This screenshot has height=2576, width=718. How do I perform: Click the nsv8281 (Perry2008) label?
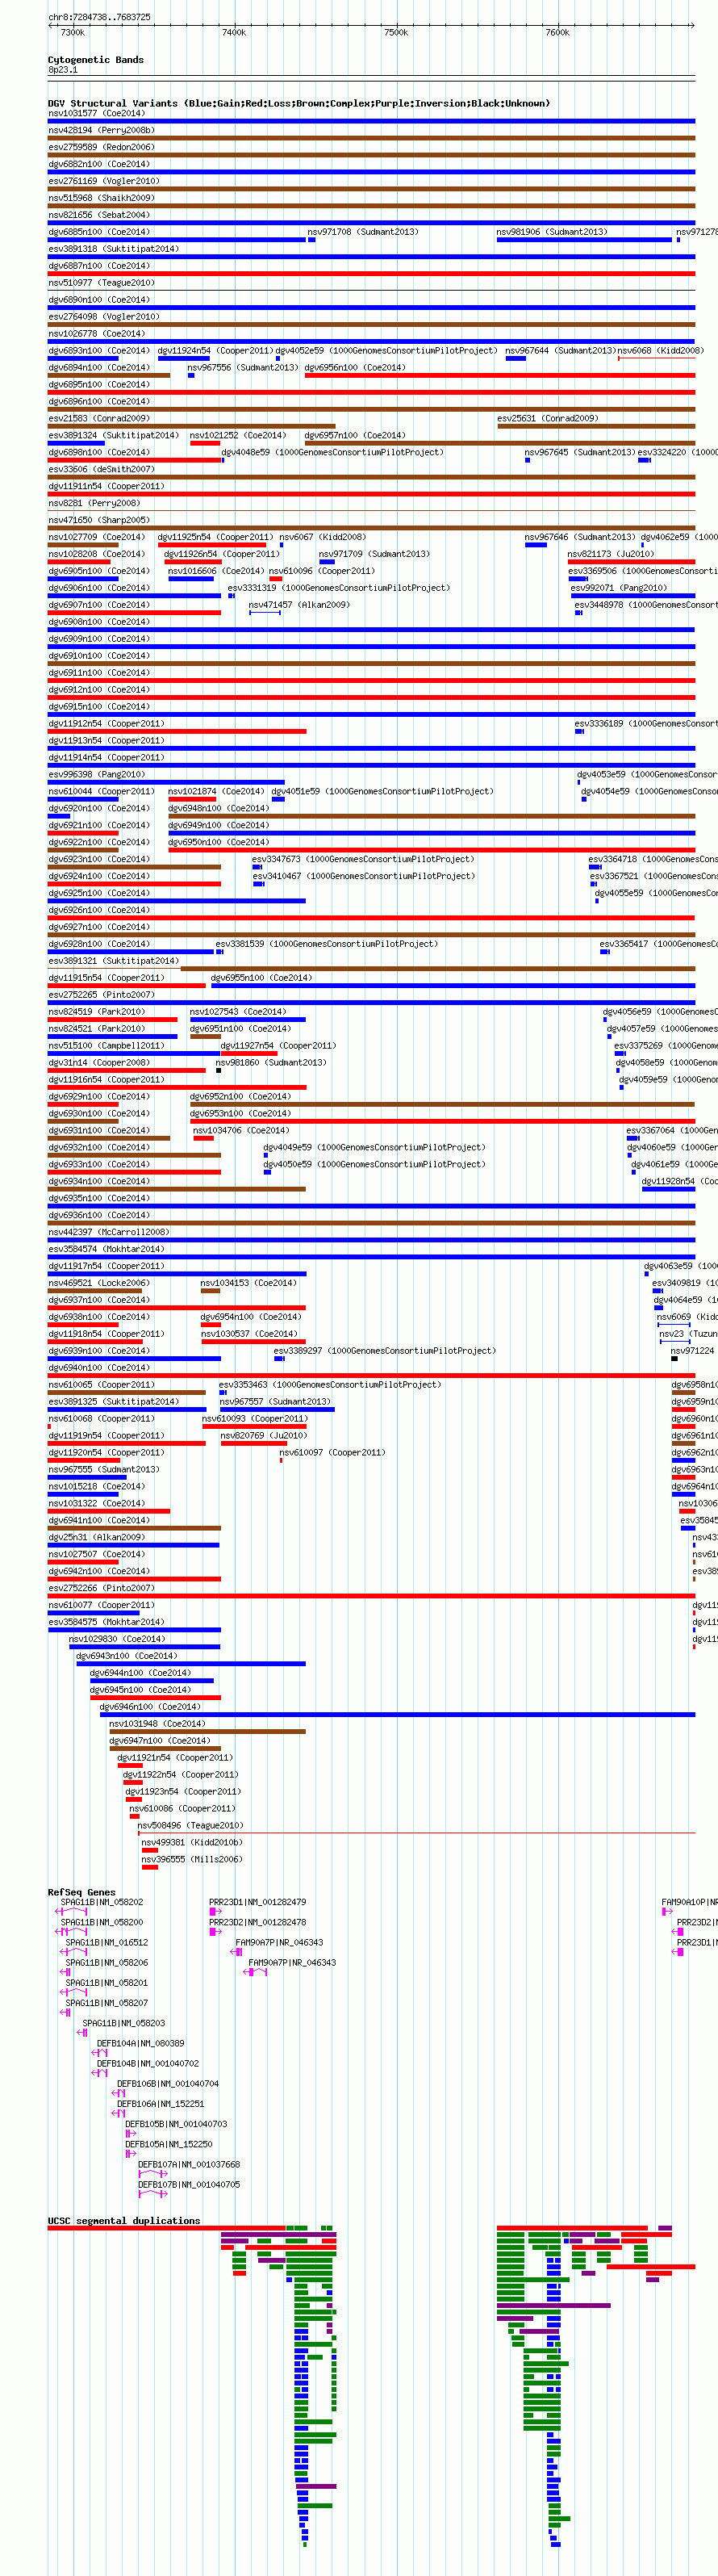(94, 505)
